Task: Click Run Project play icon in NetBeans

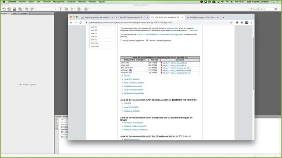Action: click(x=72, y=9)
